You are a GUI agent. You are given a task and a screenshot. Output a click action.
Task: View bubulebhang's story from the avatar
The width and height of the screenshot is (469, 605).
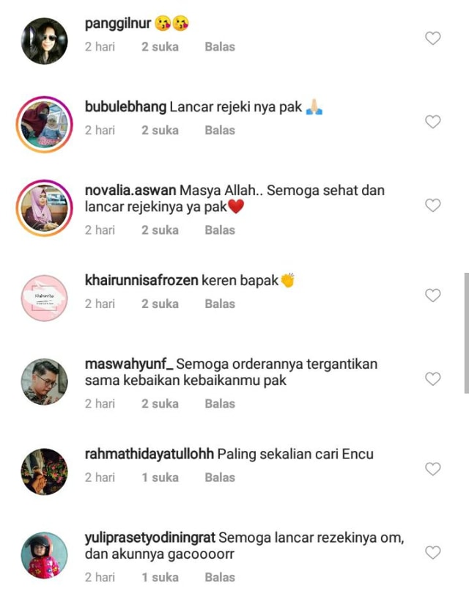click(45, 124)
